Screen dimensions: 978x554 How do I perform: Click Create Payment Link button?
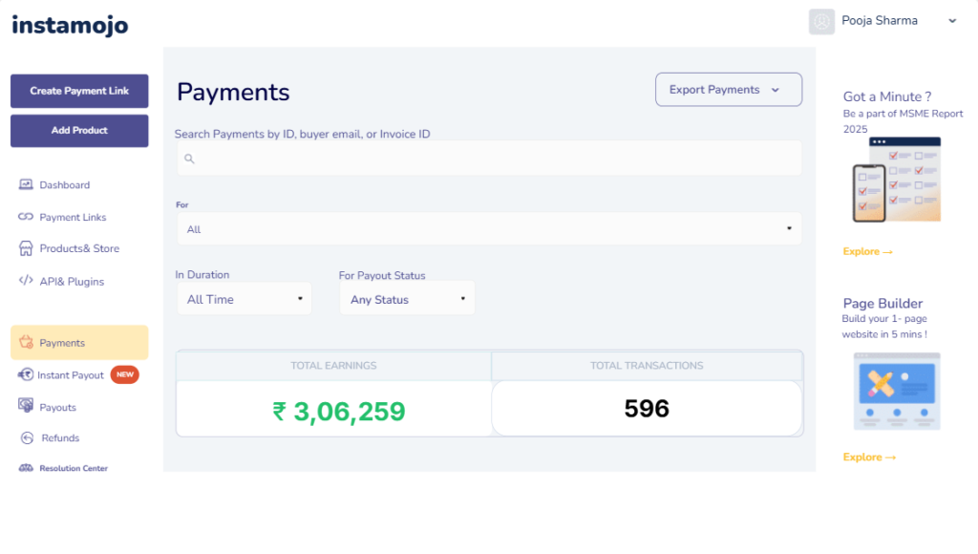tap(79, 91)
